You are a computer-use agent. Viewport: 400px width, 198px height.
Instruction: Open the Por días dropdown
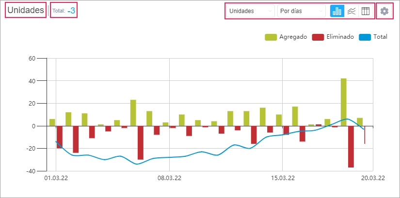pyautogui.click(x=301, y=11)
